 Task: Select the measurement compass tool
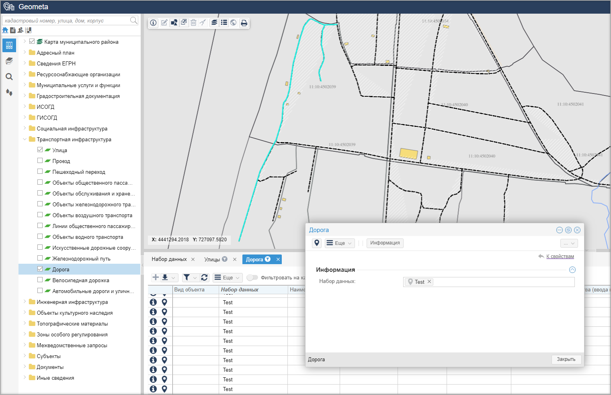(x=203, y=23)
